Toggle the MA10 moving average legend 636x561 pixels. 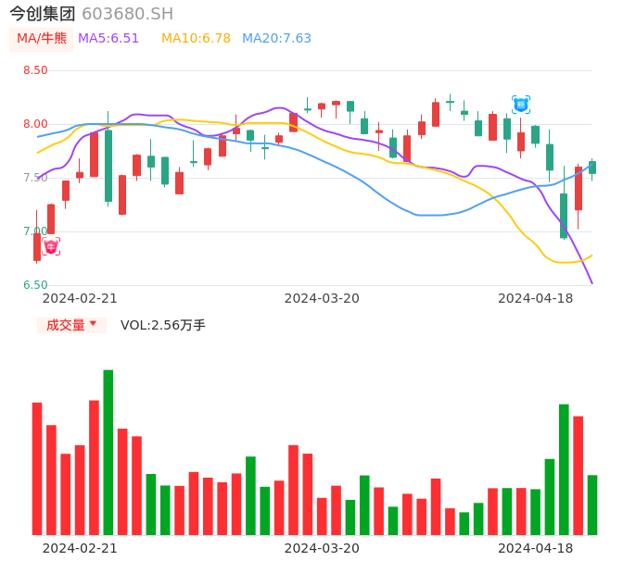(196, 39)
